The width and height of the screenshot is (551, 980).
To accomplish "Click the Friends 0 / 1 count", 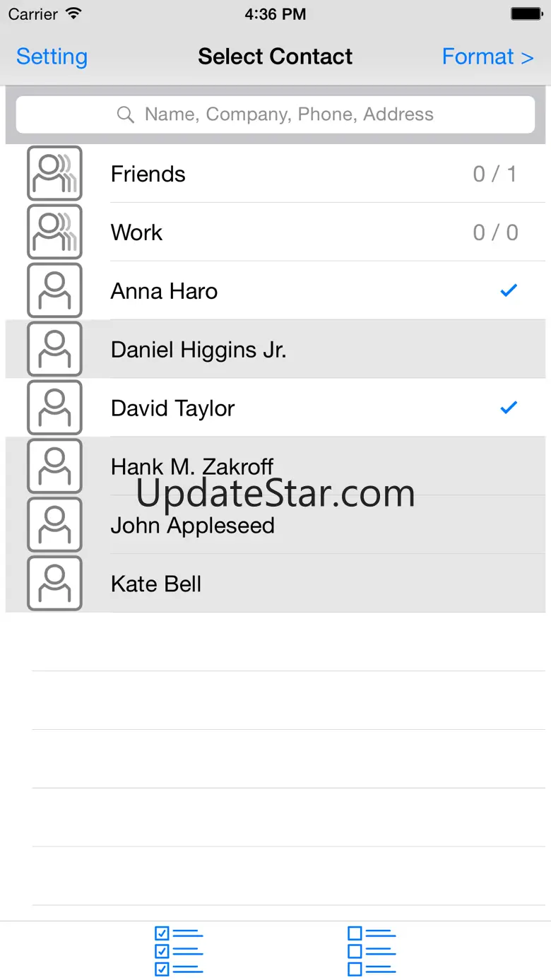I will click(495, 174).
